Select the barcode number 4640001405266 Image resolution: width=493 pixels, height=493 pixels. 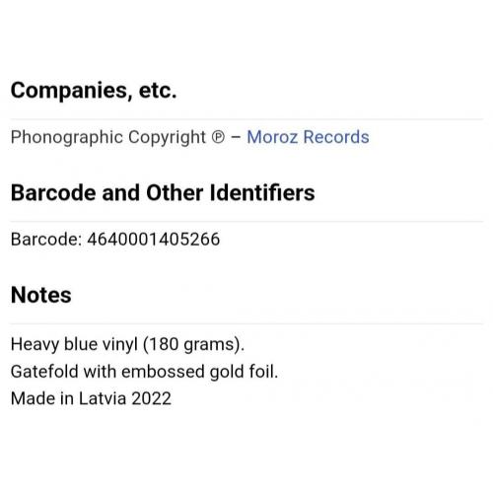(154, 240)
